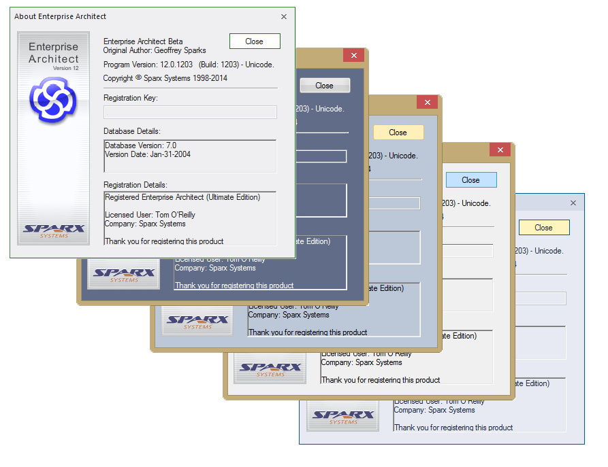608x467 pixels.
Task: Click yellow Close button in rightmost pale-blue window
Action: click(x=544, y=228)
